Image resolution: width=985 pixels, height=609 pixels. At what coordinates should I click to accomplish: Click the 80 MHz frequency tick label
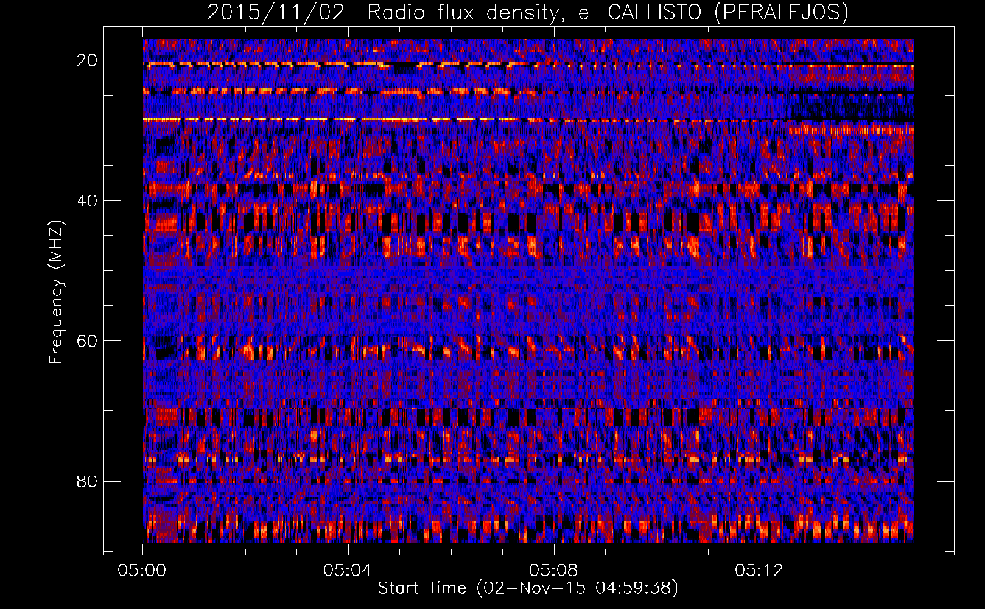(88, 481)
